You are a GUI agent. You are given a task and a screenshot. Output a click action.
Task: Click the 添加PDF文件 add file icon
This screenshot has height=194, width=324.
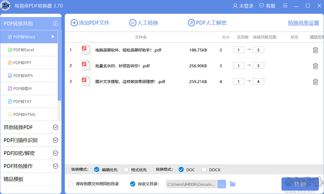coord(75,23)
